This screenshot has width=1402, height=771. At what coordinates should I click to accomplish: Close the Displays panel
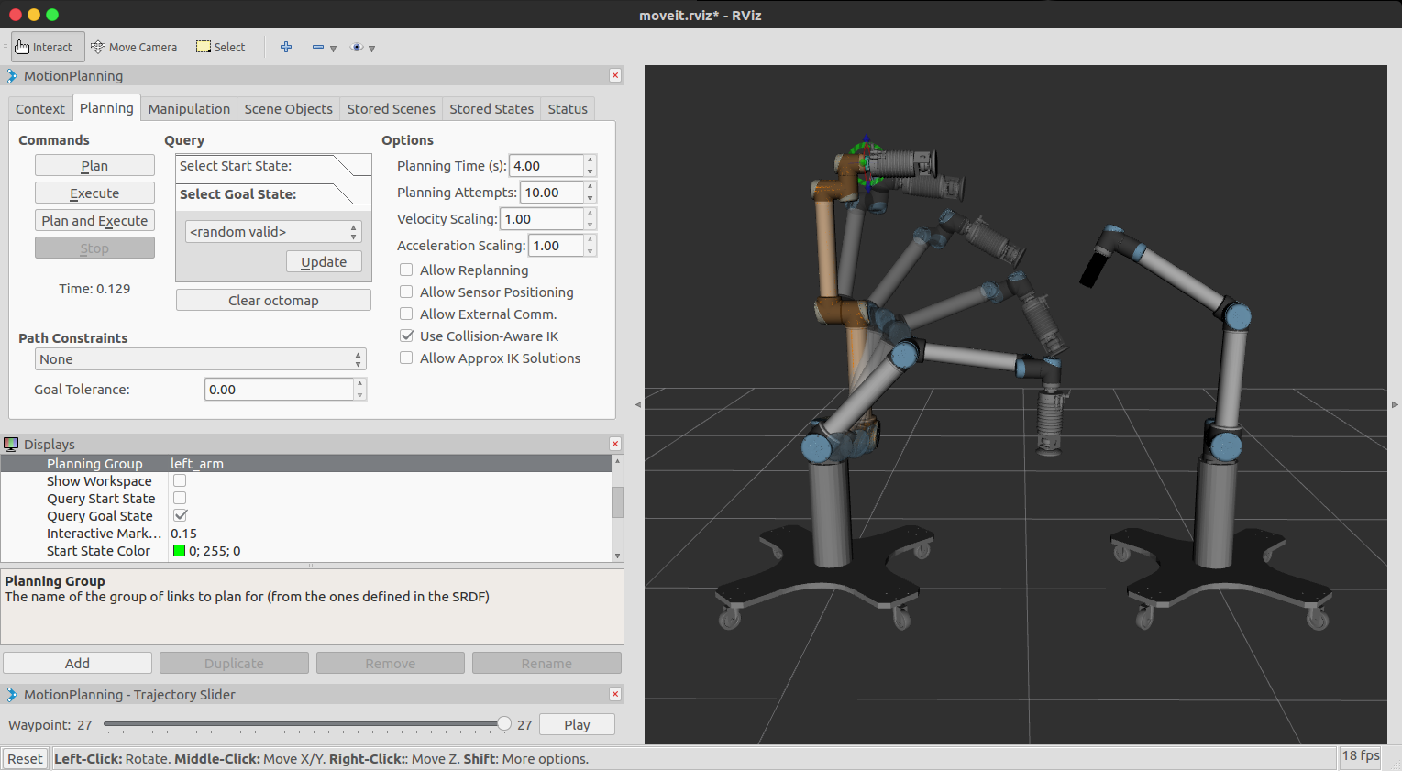click(615, 444)
